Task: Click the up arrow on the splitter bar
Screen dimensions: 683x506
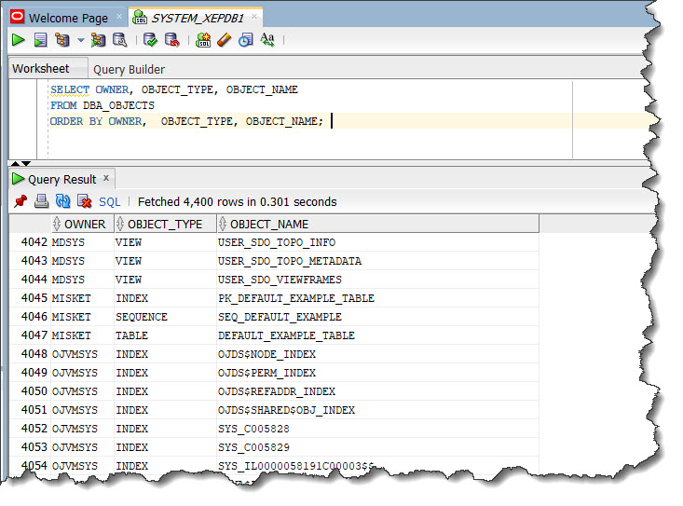Action: [x=15, y=163]
